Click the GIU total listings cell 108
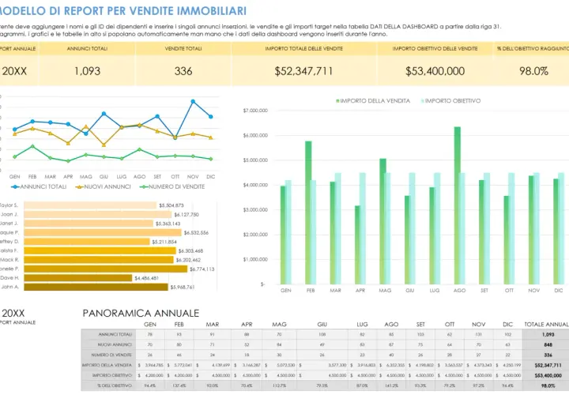569x395 pixels. point(322,334)
